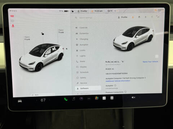Screen dimensions: 173x129
Task: Tap the car controls icon in bottom bar
Action: pos(20,101)
